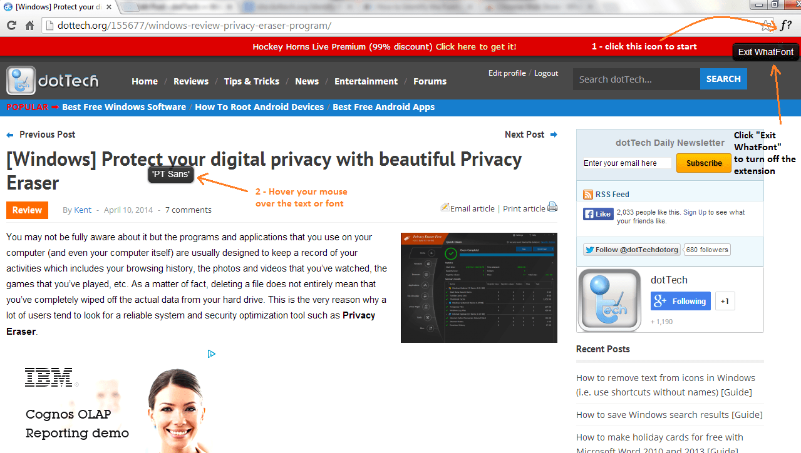Open the Entertainment navigation menu item

[366, 81]
